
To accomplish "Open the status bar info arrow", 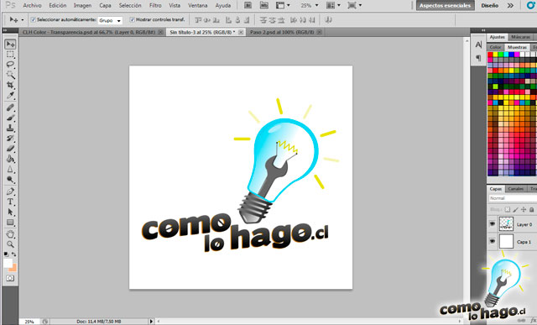I will (x=151, y=322).
